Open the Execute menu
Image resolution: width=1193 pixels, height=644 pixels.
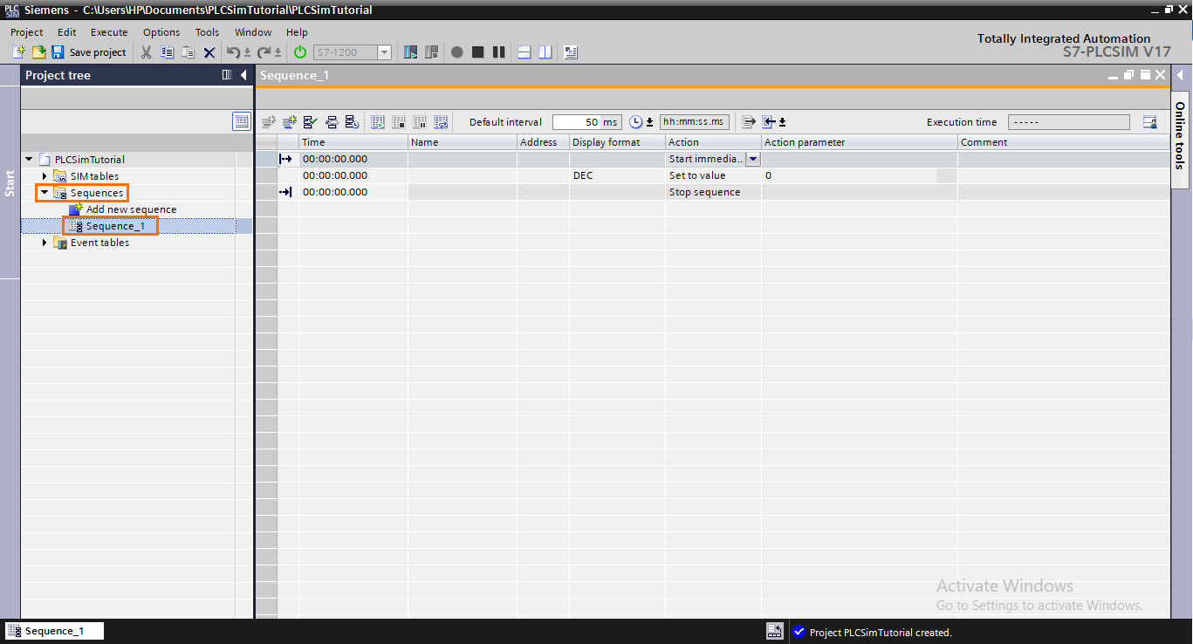click(109, 32)
